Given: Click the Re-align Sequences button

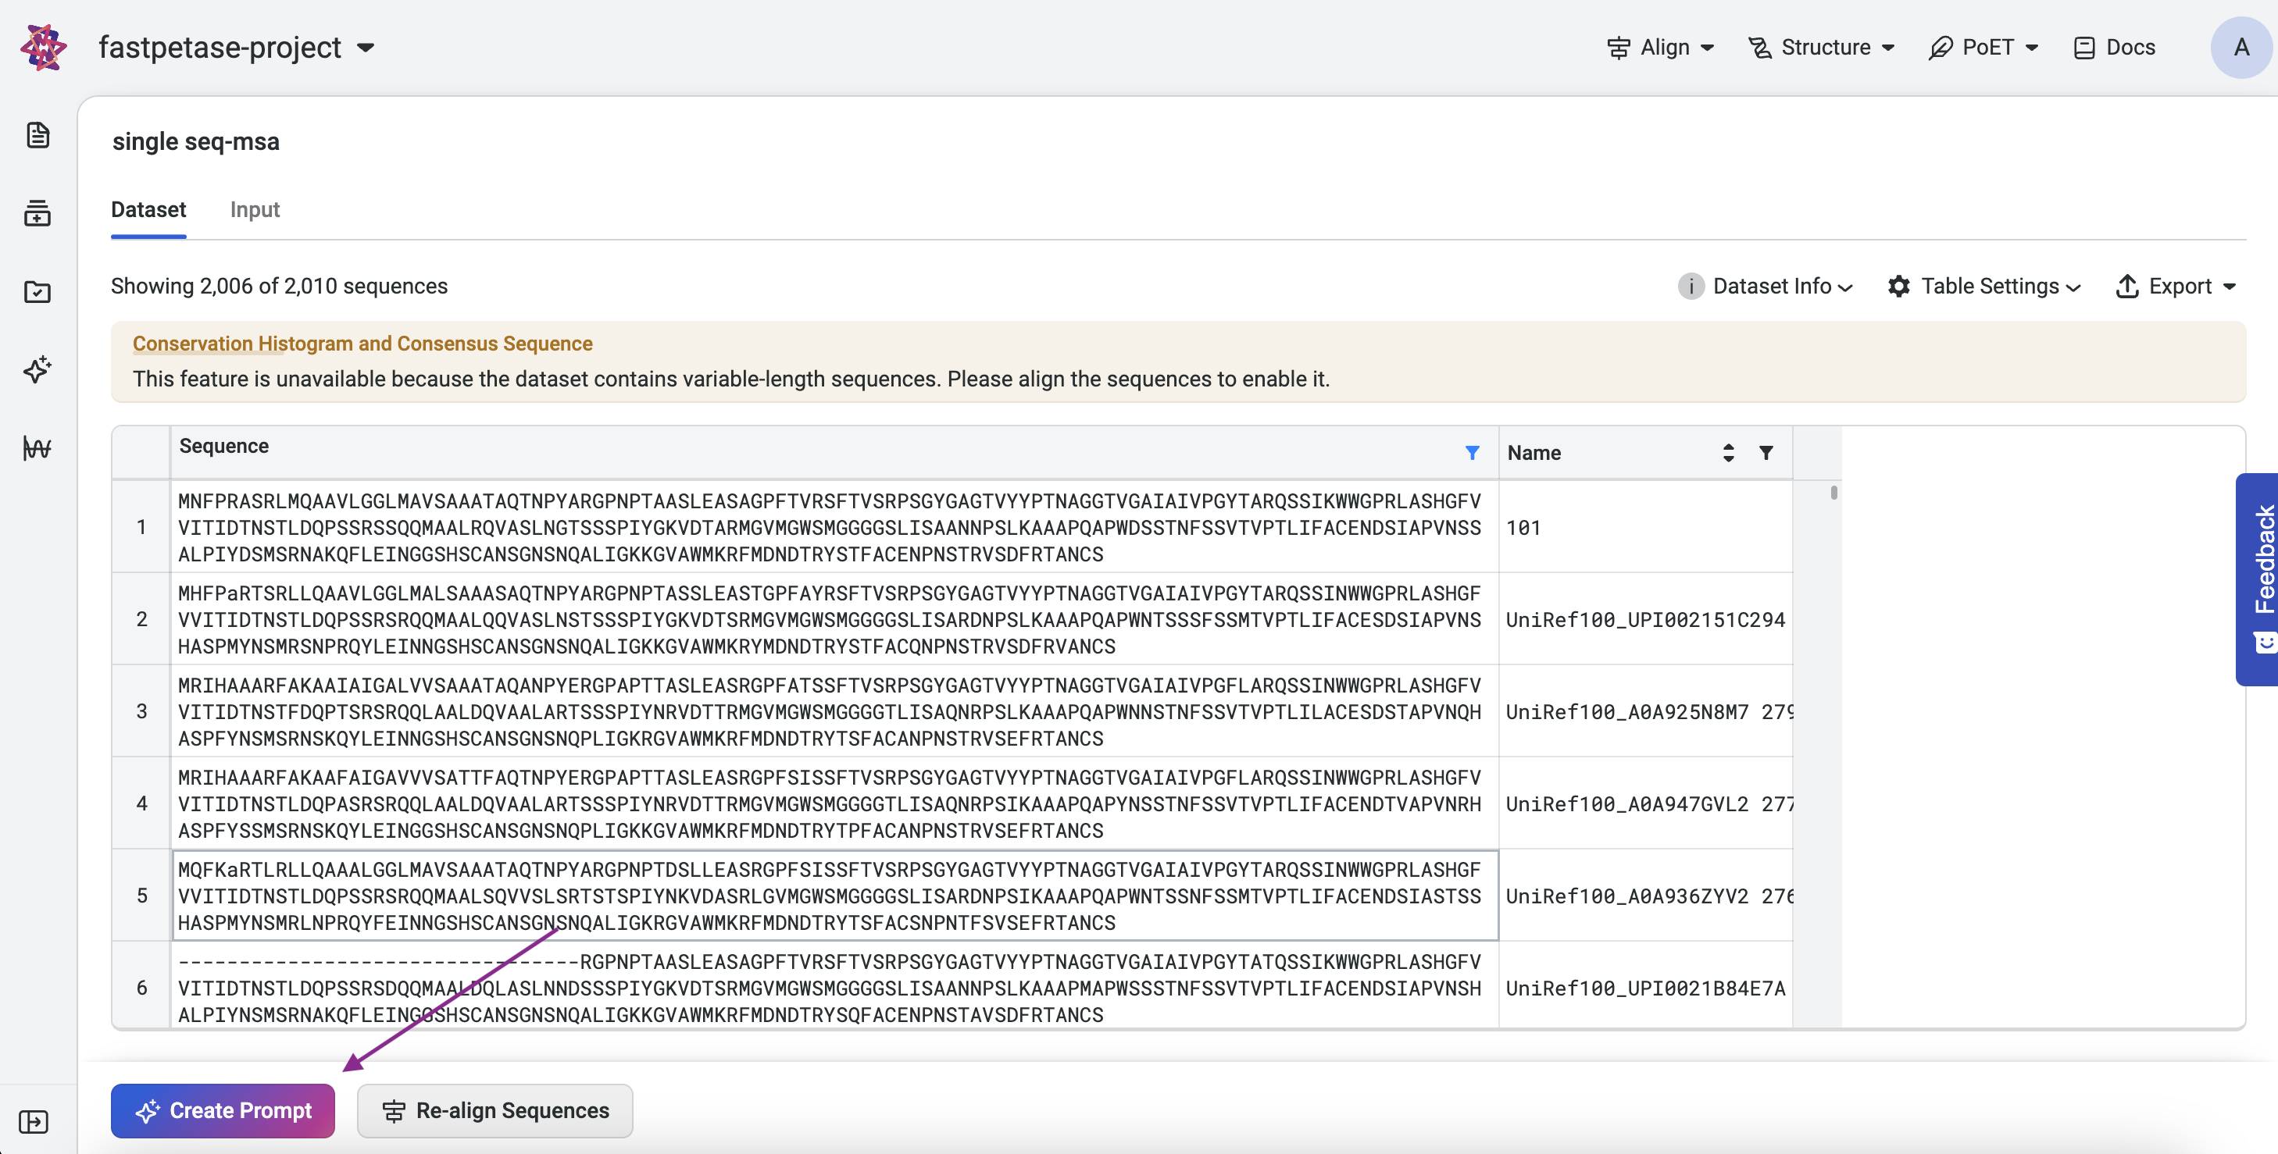Looking at the screenshot, I should pos(495,1111).
